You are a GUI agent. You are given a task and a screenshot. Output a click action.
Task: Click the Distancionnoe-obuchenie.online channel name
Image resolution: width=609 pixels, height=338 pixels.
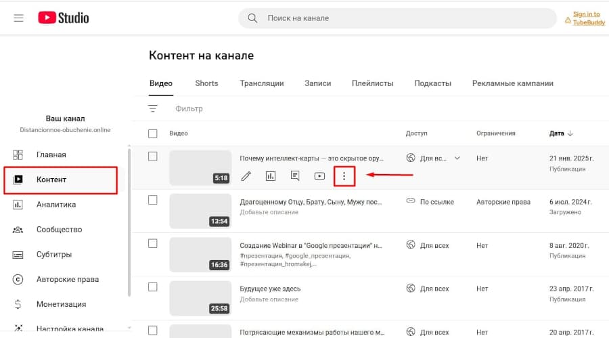point(65,130)
